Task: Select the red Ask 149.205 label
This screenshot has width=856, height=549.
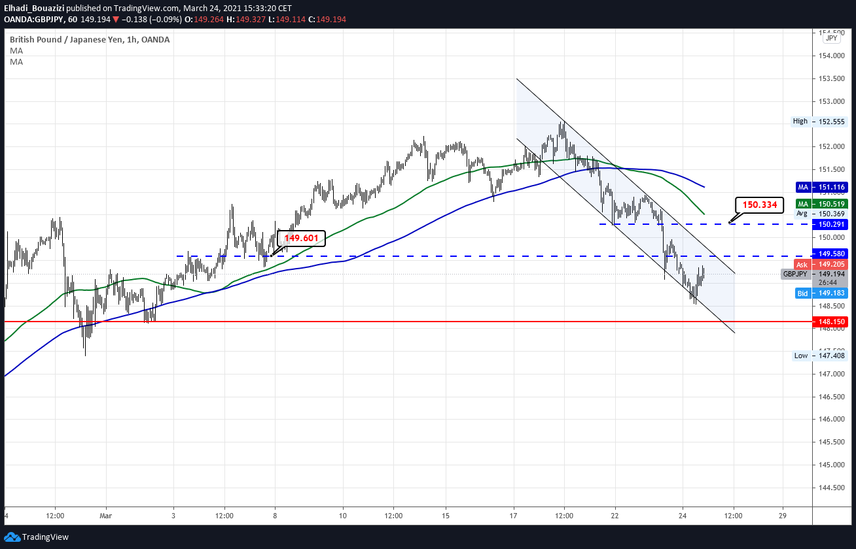Action: (x=821, y=265)
